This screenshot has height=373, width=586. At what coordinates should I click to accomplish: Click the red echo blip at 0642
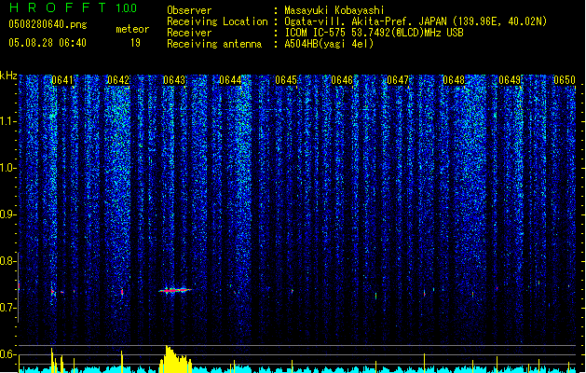coord(122,292)
